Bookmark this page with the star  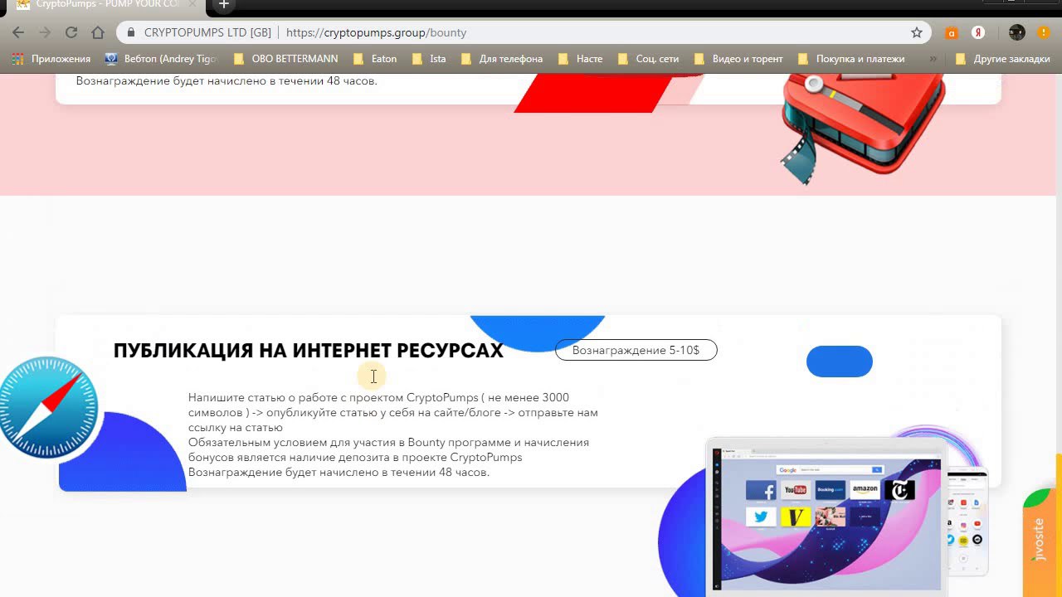pos(917,32)
